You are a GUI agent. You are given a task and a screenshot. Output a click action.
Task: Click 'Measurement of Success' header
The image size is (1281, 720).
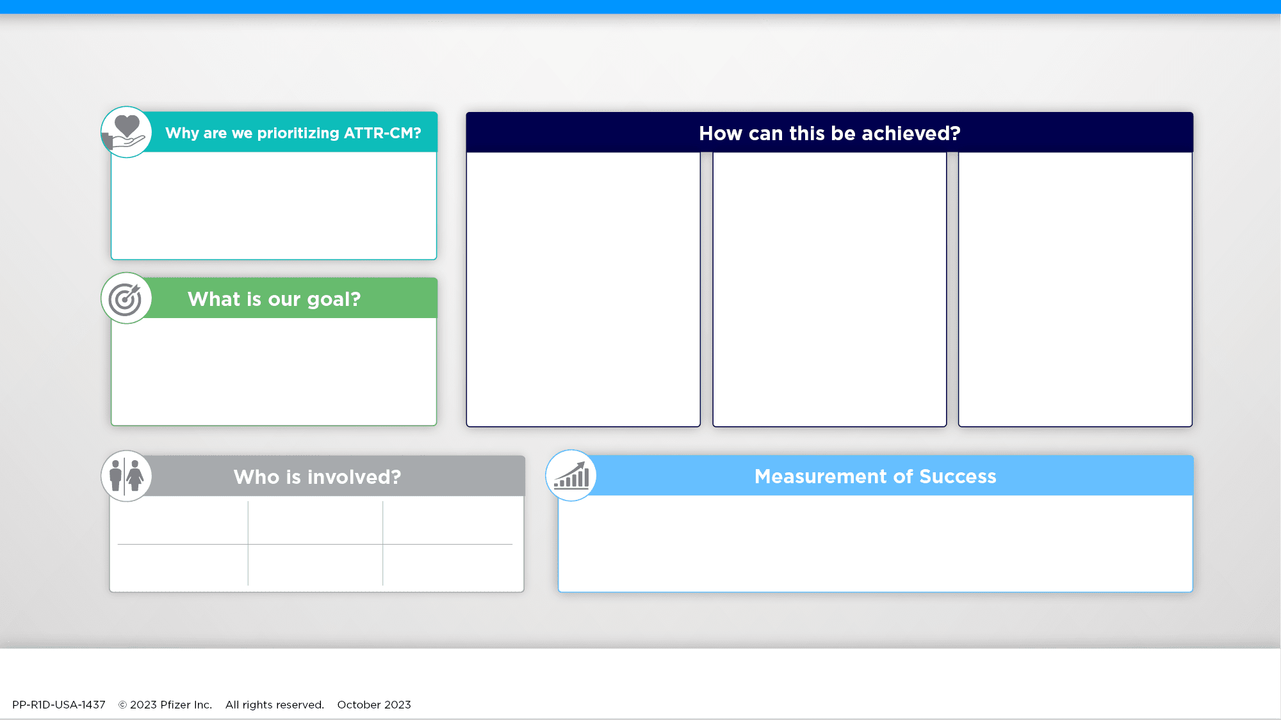click(x=875, y=476)
